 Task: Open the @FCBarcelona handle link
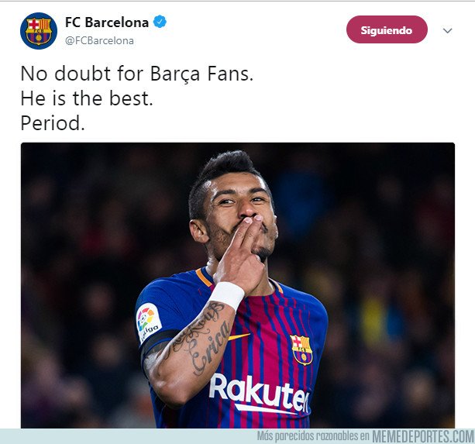(99, 40)
